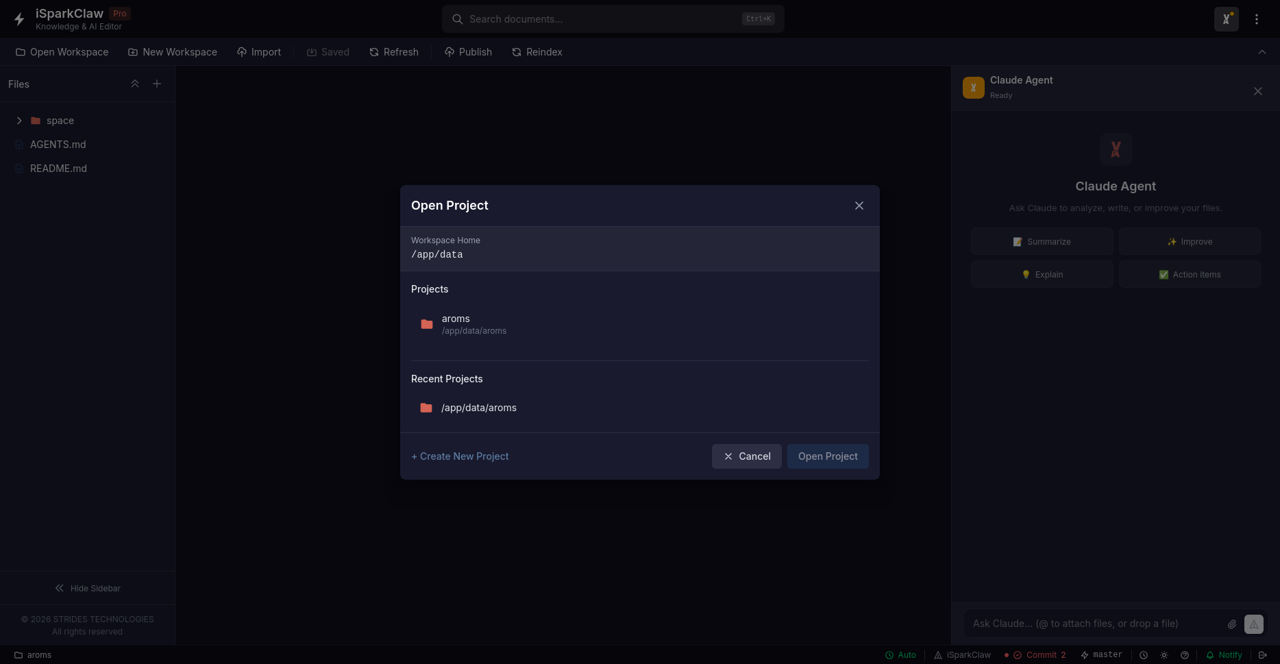
Task: Click the Saved toolbar item
Action: coord(328,52)
